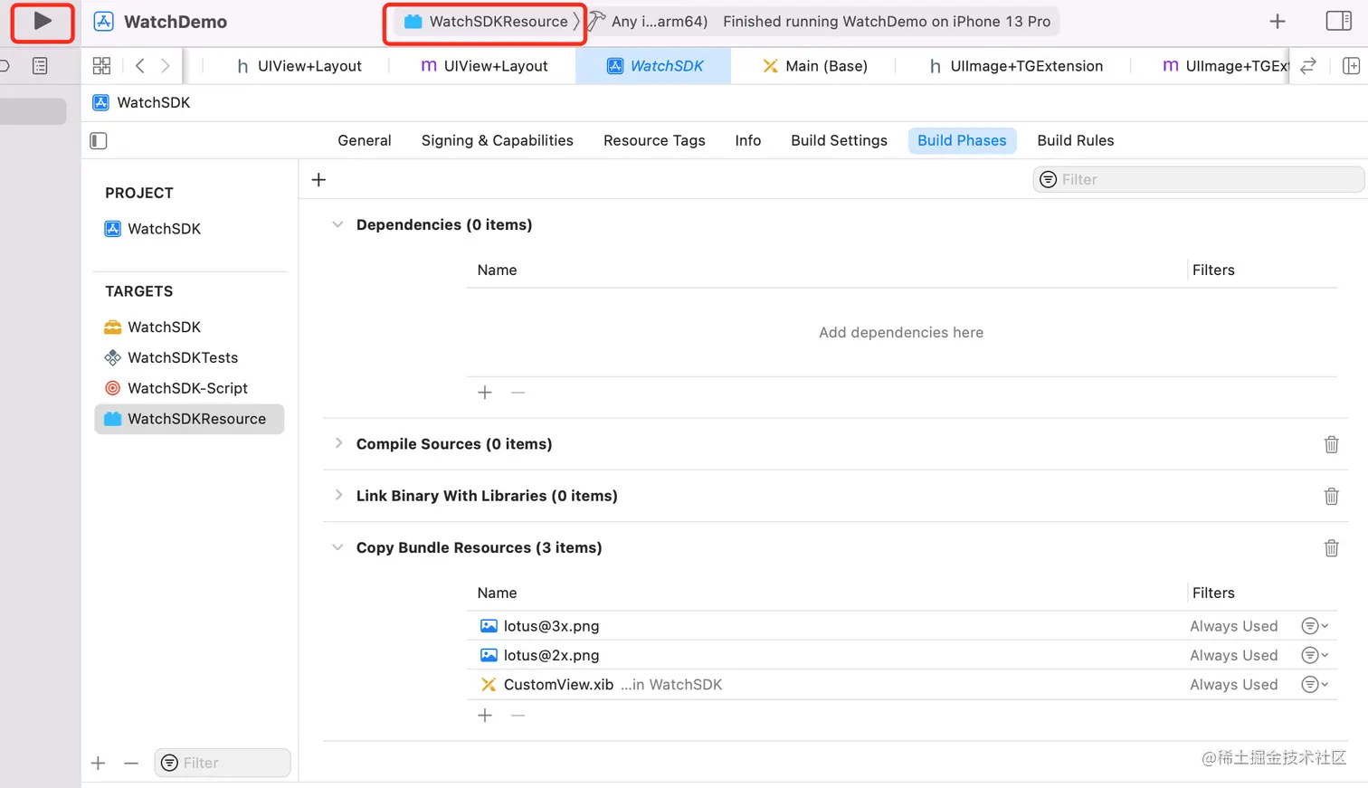1368x788 pixels.
Task: Open platform filter menu for lotus@2x.png
Action: click(x=1315, y=655)
